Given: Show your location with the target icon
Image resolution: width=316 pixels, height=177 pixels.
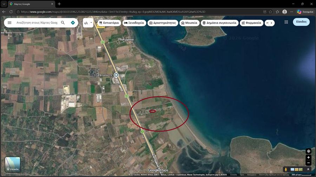Looking at the screenshot, I should click(x=308, y=151).
